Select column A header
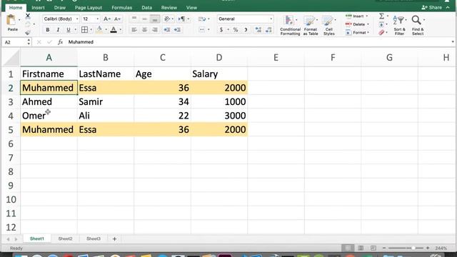Image resolution: width=457 pixels, height=257 pixels. coord(49,57)
